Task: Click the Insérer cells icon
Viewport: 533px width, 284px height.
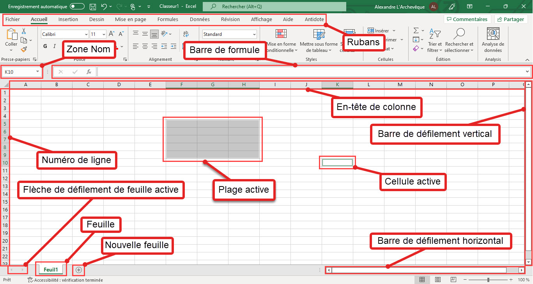Action: point(370,30)
